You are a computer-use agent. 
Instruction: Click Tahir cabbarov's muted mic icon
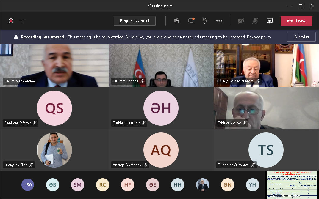[245, 123]
